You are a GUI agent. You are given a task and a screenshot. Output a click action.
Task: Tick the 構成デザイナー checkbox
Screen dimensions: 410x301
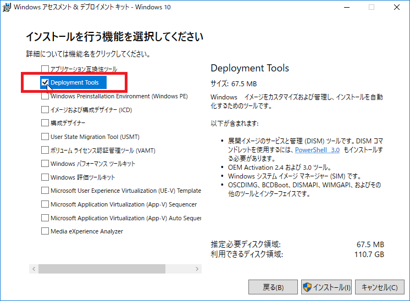point(45,123)
